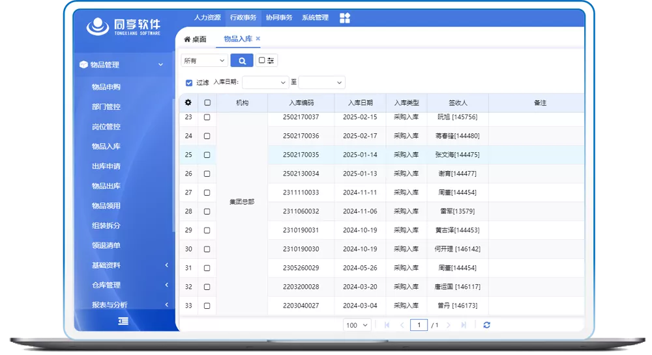The image size is (652, 355).
Task: Refresh the table data
Action: coord(486,325)
